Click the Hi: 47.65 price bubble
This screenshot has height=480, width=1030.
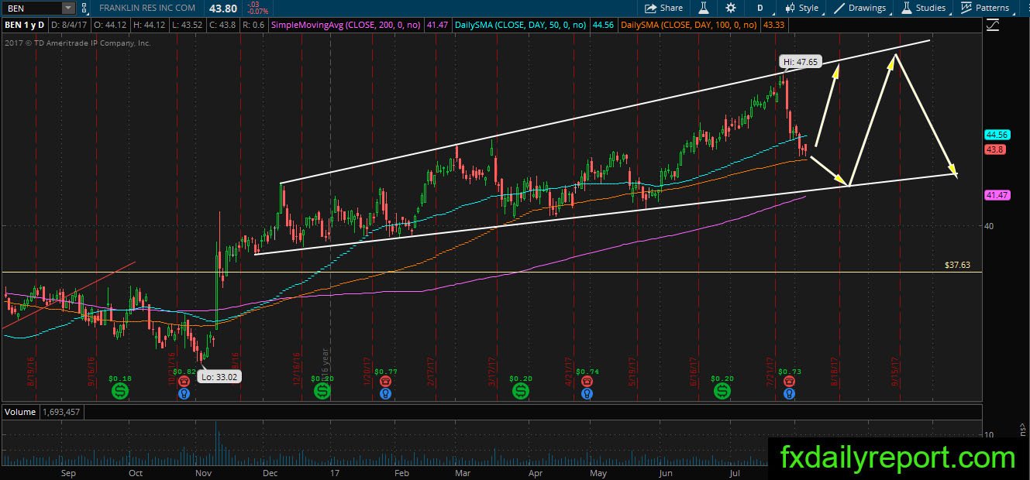[x=799, y=61]
